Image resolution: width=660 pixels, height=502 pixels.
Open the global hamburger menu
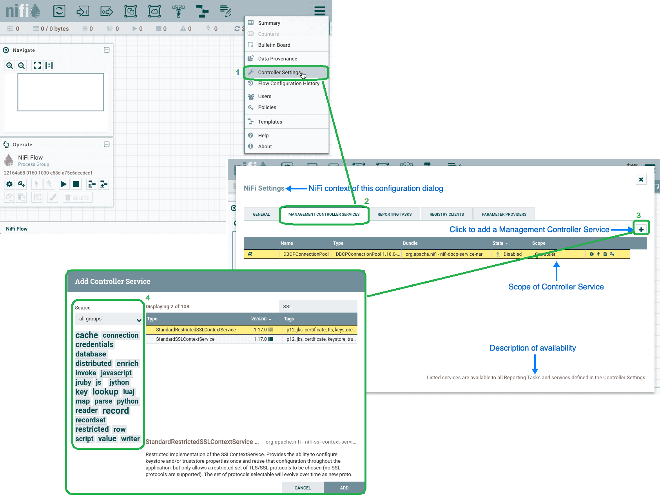point(320,11)
